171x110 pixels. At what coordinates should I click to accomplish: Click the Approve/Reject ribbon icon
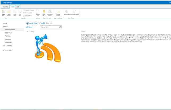(x=75, y=12)
